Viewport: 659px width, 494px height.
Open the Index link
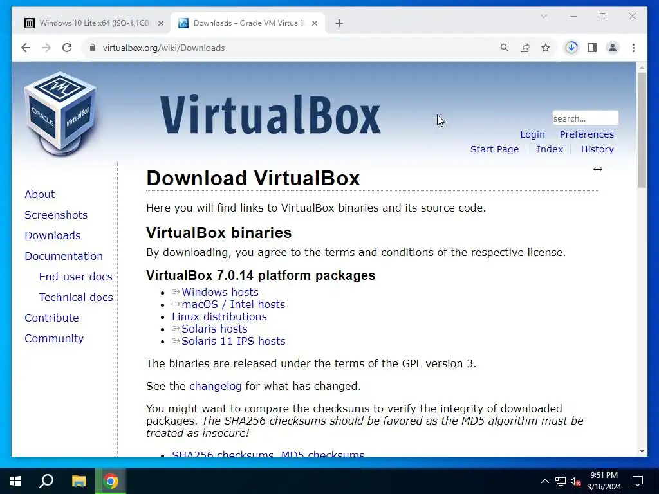pyautogui.click(x=550, y=149)
